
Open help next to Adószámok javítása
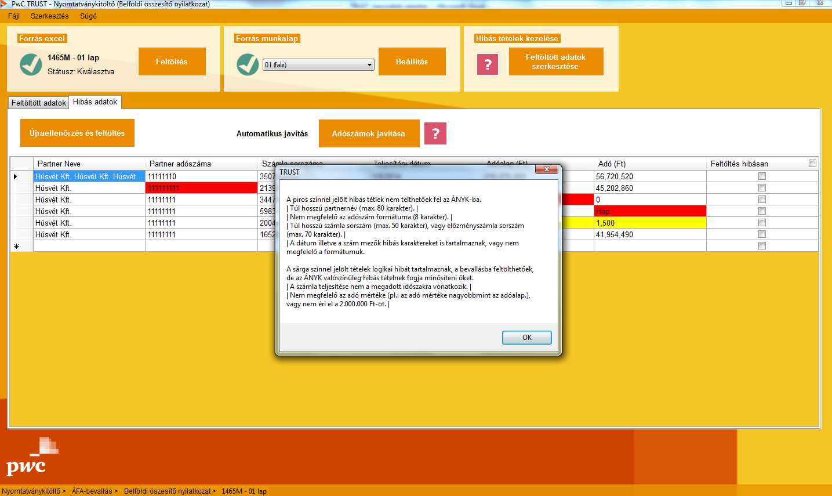click(x=435, y=133)
